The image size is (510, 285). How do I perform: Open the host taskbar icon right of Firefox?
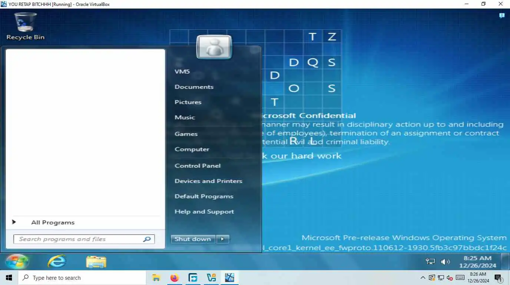point(193,278)
